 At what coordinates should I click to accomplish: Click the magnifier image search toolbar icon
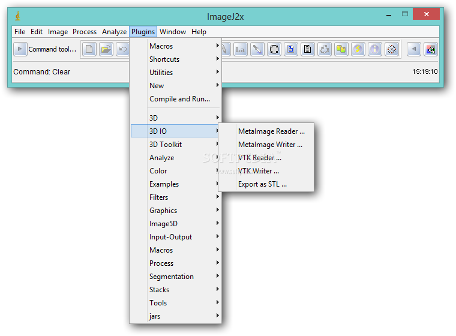tap(431, 49)
